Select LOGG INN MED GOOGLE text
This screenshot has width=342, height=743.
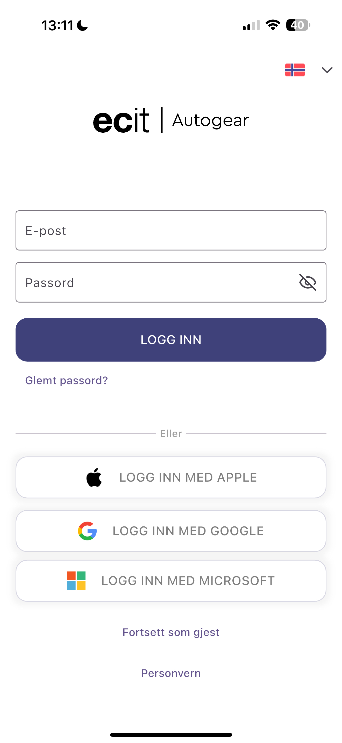point(188,531)
